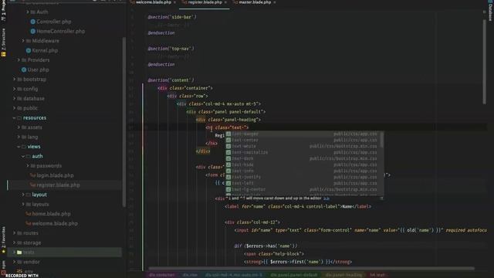Click the Structure panel icon
The height and width of the screenshot is (278, 494).
[x=3, y=54]
